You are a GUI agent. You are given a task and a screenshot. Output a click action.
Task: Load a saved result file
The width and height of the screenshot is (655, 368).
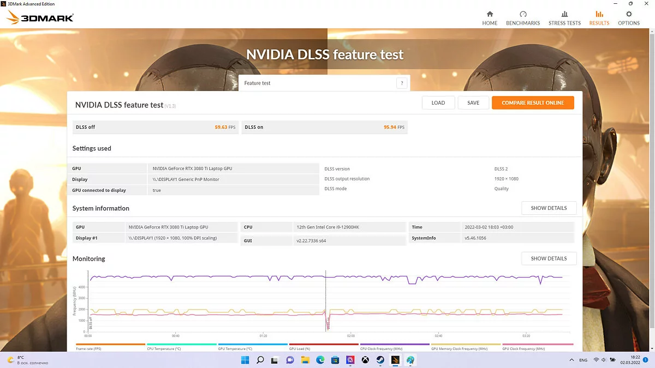[x=438, y=102]
